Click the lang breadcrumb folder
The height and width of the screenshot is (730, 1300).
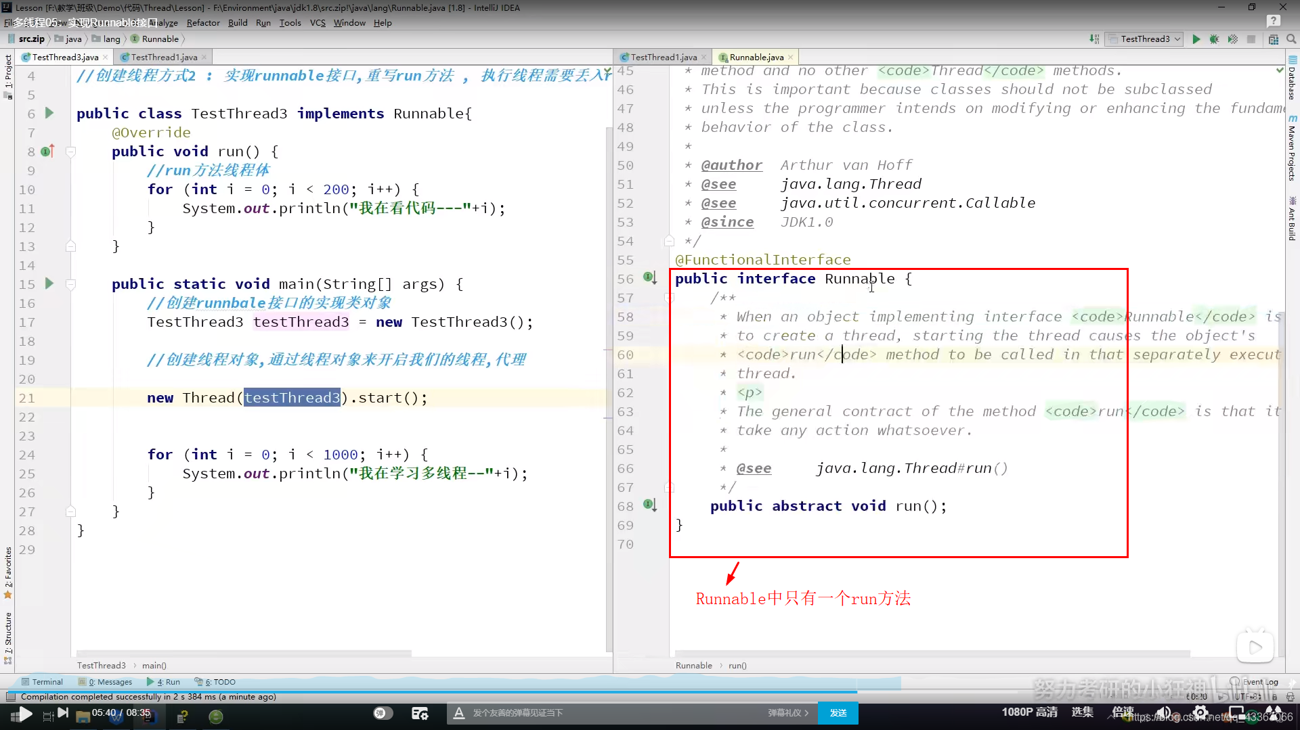(106, 39)
